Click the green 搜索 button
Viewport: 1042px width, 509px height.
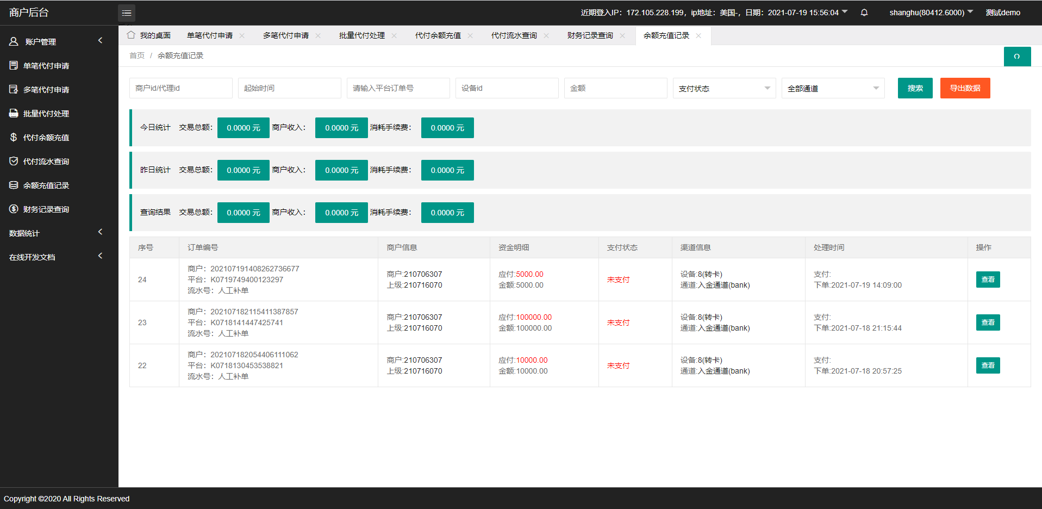[915, 88]
